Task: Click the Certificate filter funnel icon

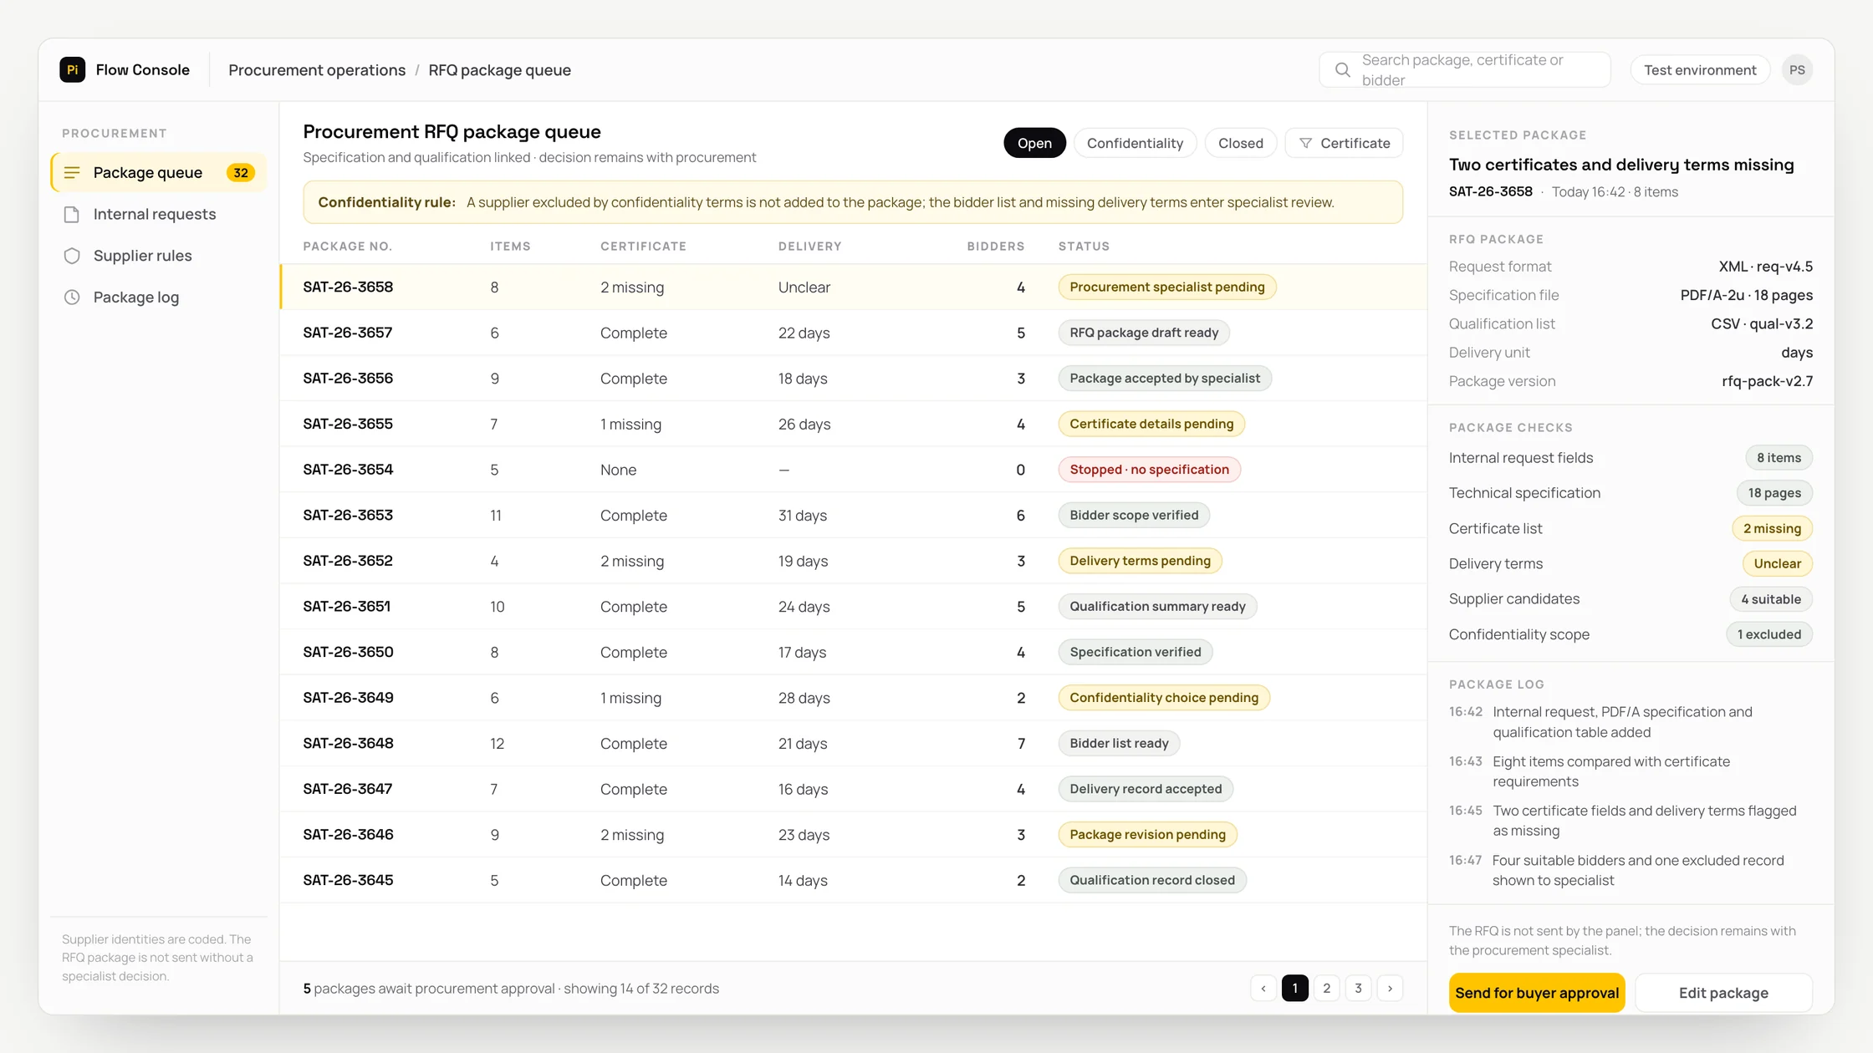Action: [1305, 143]
